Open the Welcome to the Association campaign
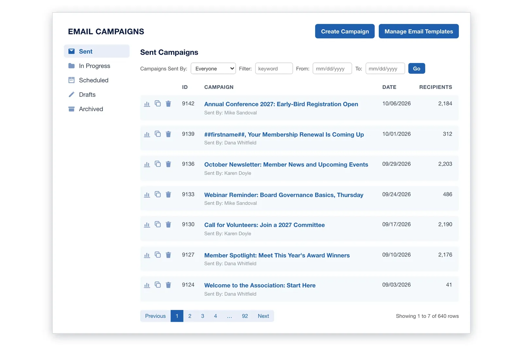Viewport: 523px width, 349px height. [260, 285]
